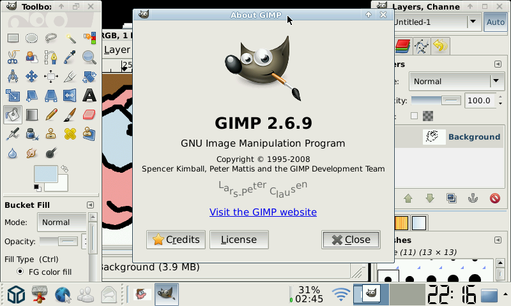
Task: Select the FG color fill radio button
Action: 20,272
